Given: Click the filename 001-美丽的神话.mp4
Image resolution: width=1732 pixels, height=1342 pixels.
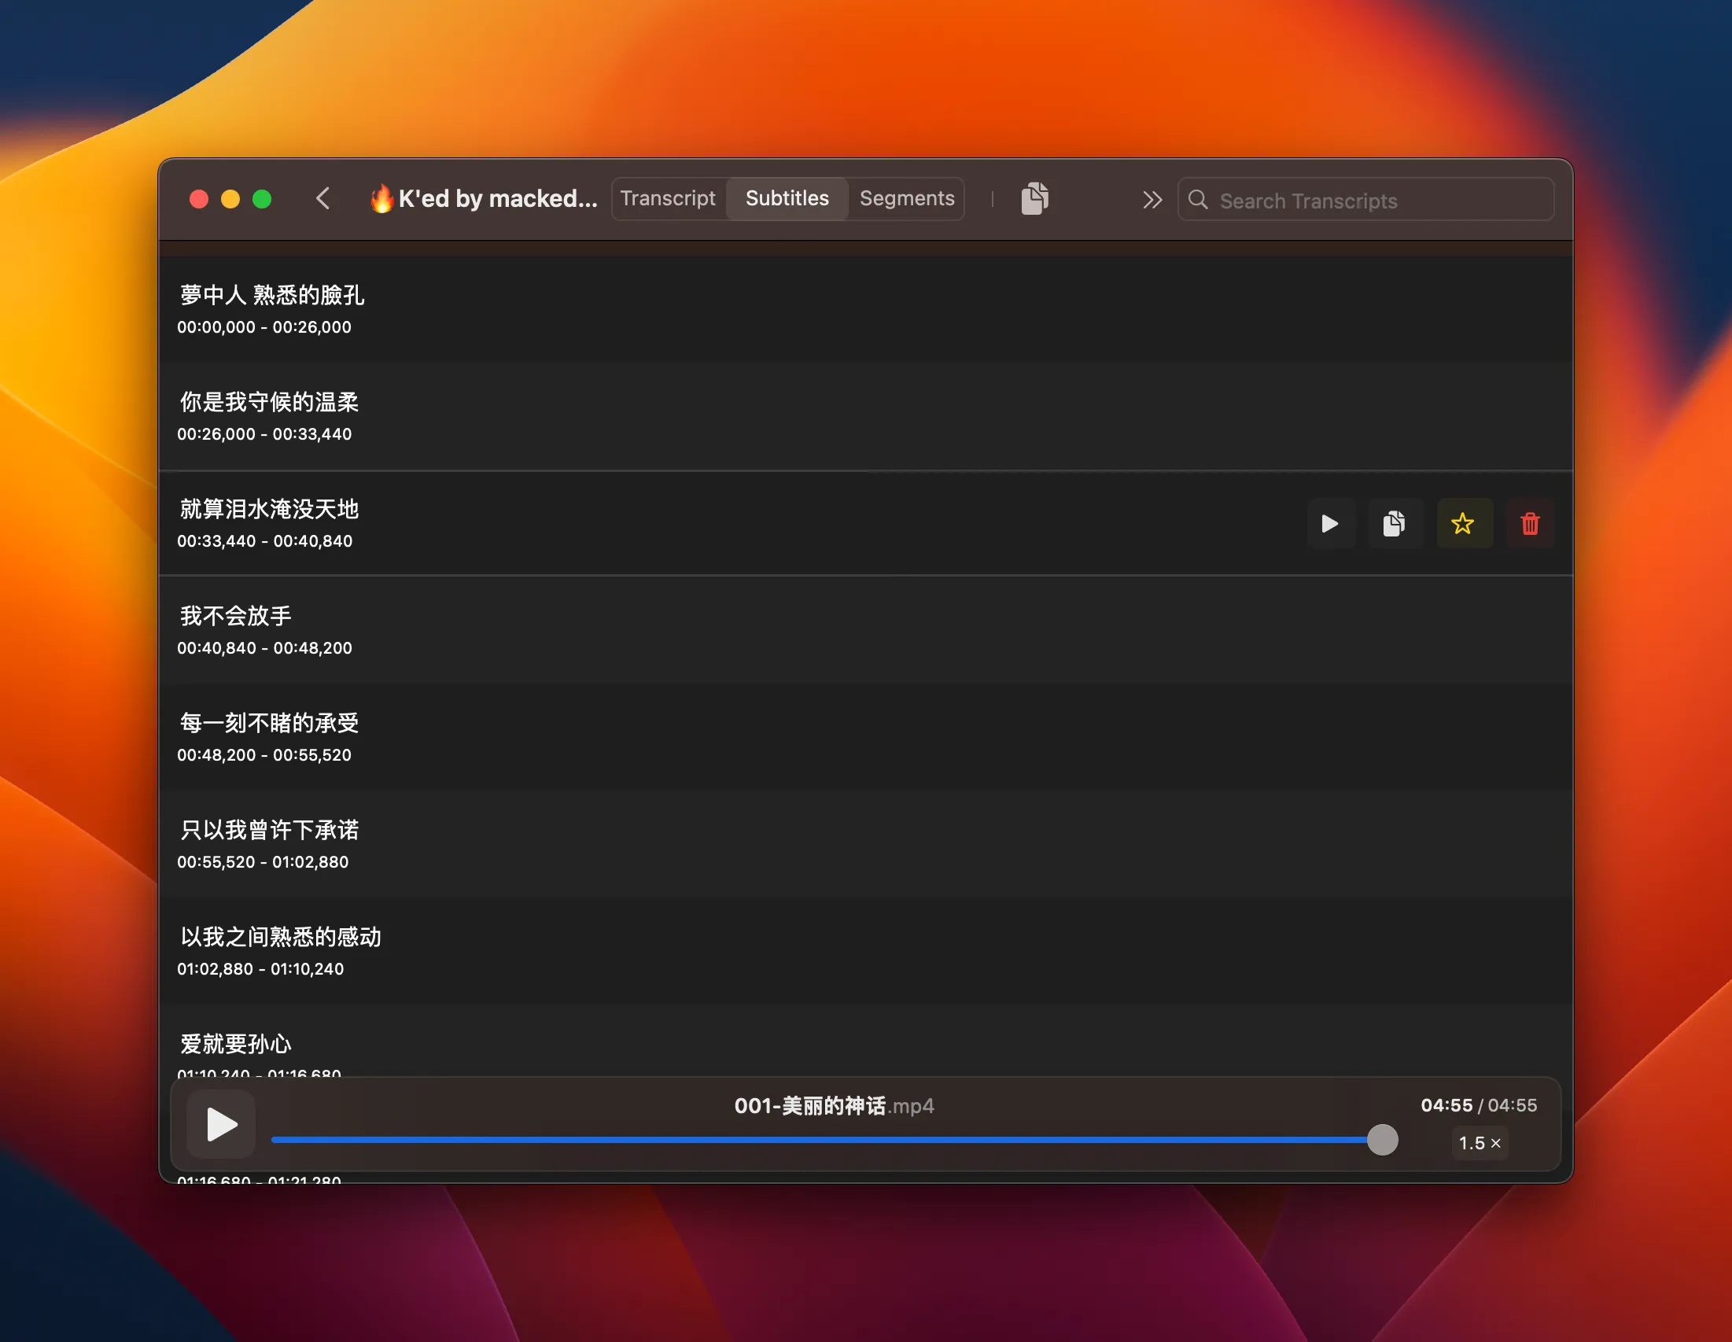Looking at the screenshot, I should click(834, 1106).
